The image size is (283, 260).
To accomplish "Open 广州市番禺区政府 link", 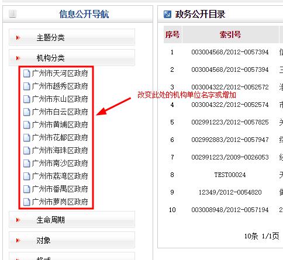I will click(x=60, y=189).
